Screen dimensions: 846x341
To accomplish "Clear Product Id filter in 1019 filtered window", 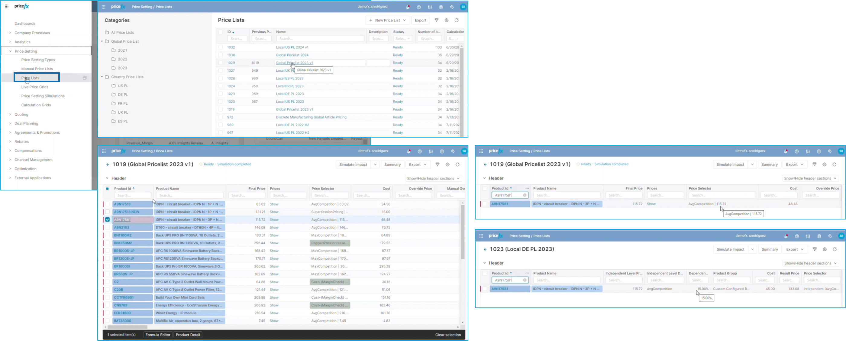I will point(525,195).
